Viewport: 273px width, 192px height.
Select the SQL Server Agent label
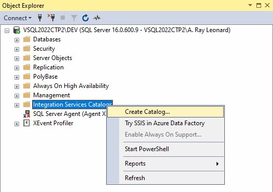click(69, 114)
